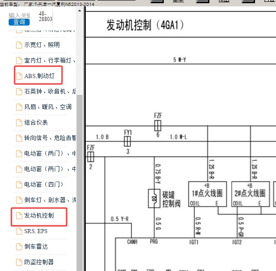Click the 碳罐控制阀 solenoid symbol
Screen dimensions: 276x271
click(154, 198)
